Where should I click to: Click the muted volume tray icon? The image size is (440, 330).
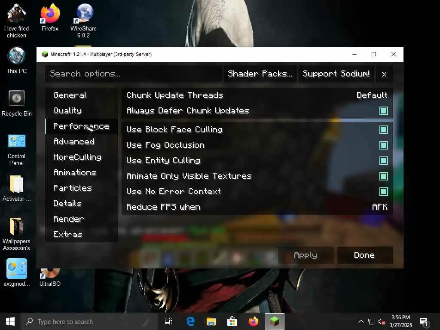(382, 321)
